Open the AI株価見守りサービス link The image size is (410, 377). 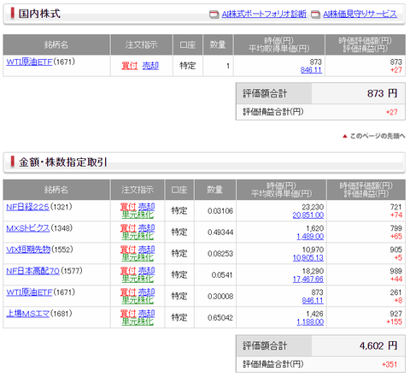click(x=360, y=14)
